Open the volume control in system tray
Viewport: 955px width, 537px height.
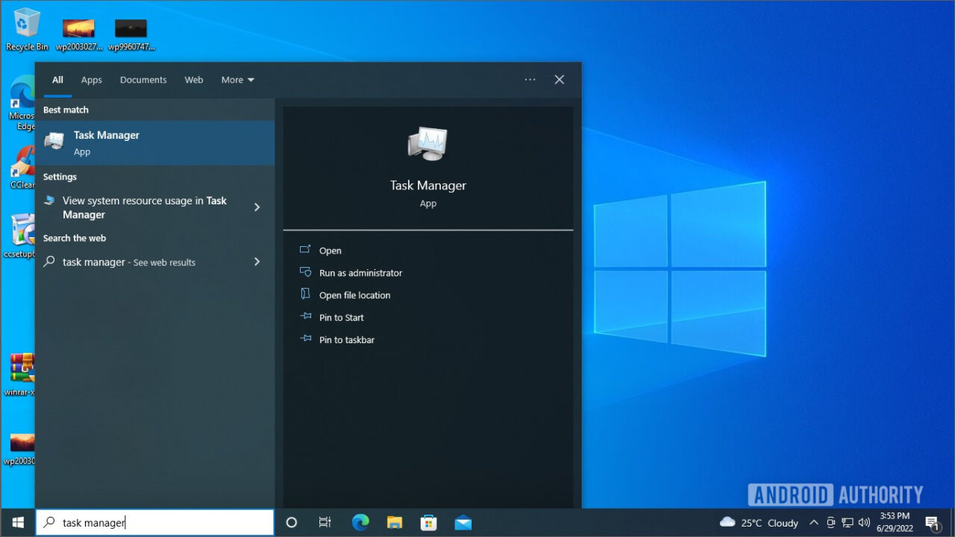click(864, 522)
